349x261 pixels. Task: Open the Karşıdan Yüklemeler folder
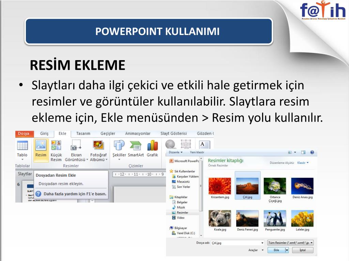(x=185, y=176)
